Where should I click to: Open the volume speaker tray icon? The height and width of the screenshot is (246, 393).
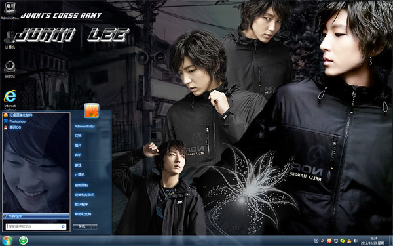(356, 241)
